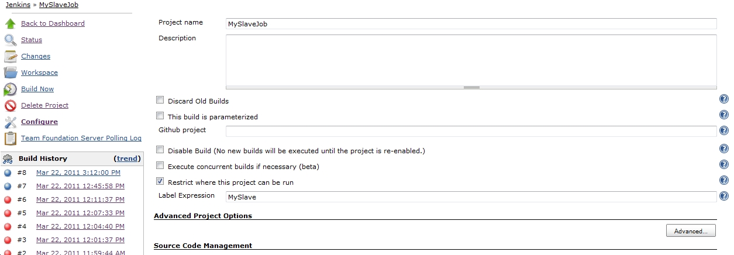Check This build is parameterized
734x255 pixels.
click(160, 116)
